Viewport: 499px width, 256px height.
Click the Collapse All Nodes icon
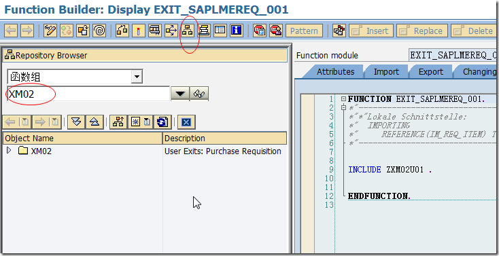(x=94, y=122)
